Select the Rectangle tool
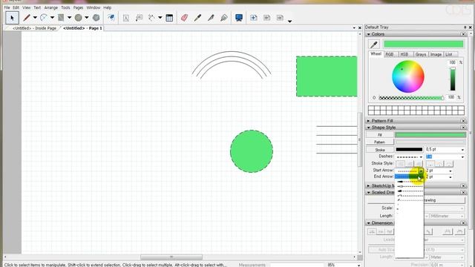This screenshot has width=475, height=267. (x=61, y=18)
